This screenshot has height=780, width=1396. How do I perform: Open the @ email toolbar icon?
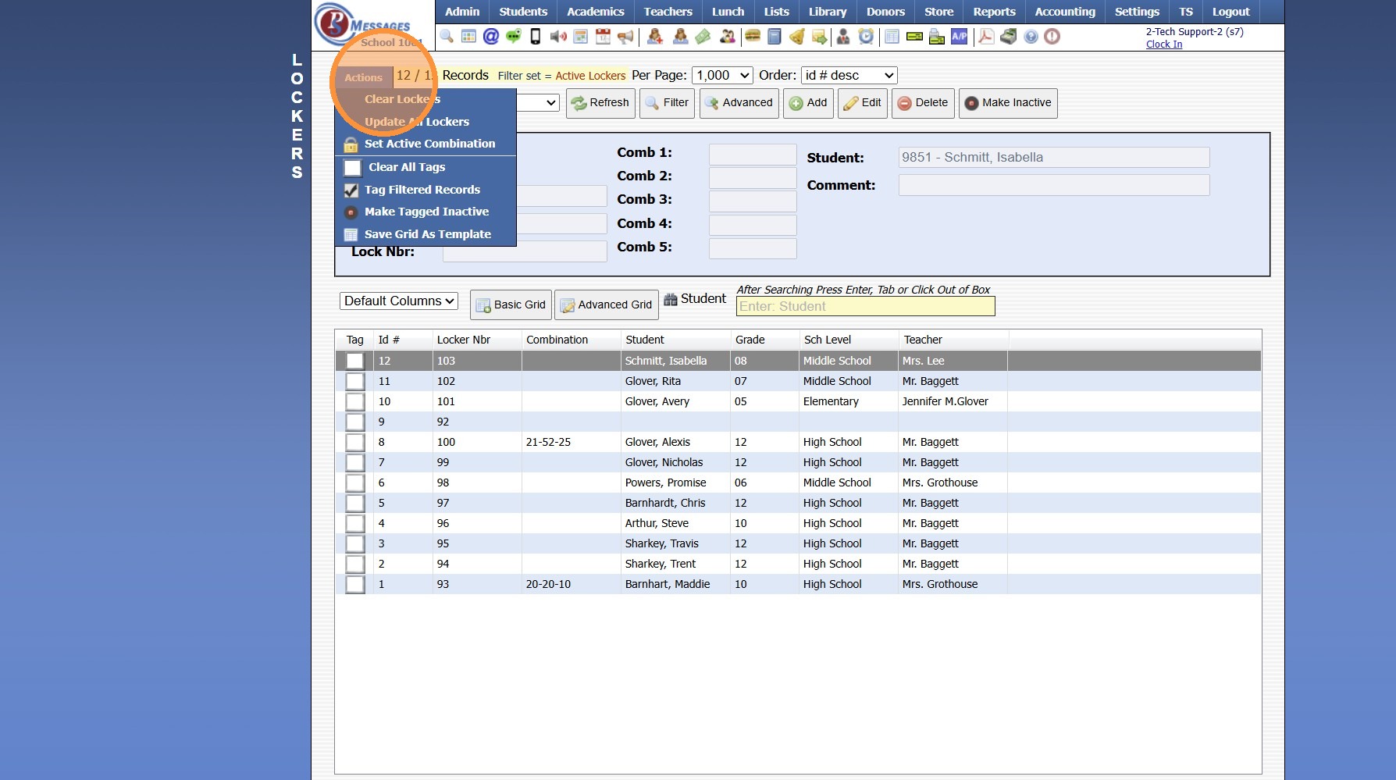tap(490, 37)
